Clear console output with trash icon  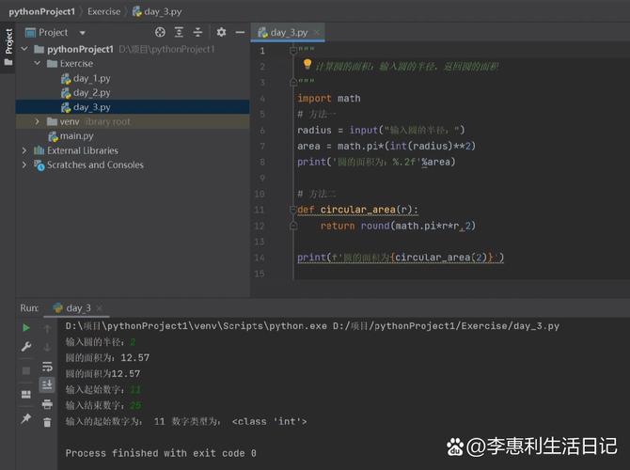coord(47,422)
